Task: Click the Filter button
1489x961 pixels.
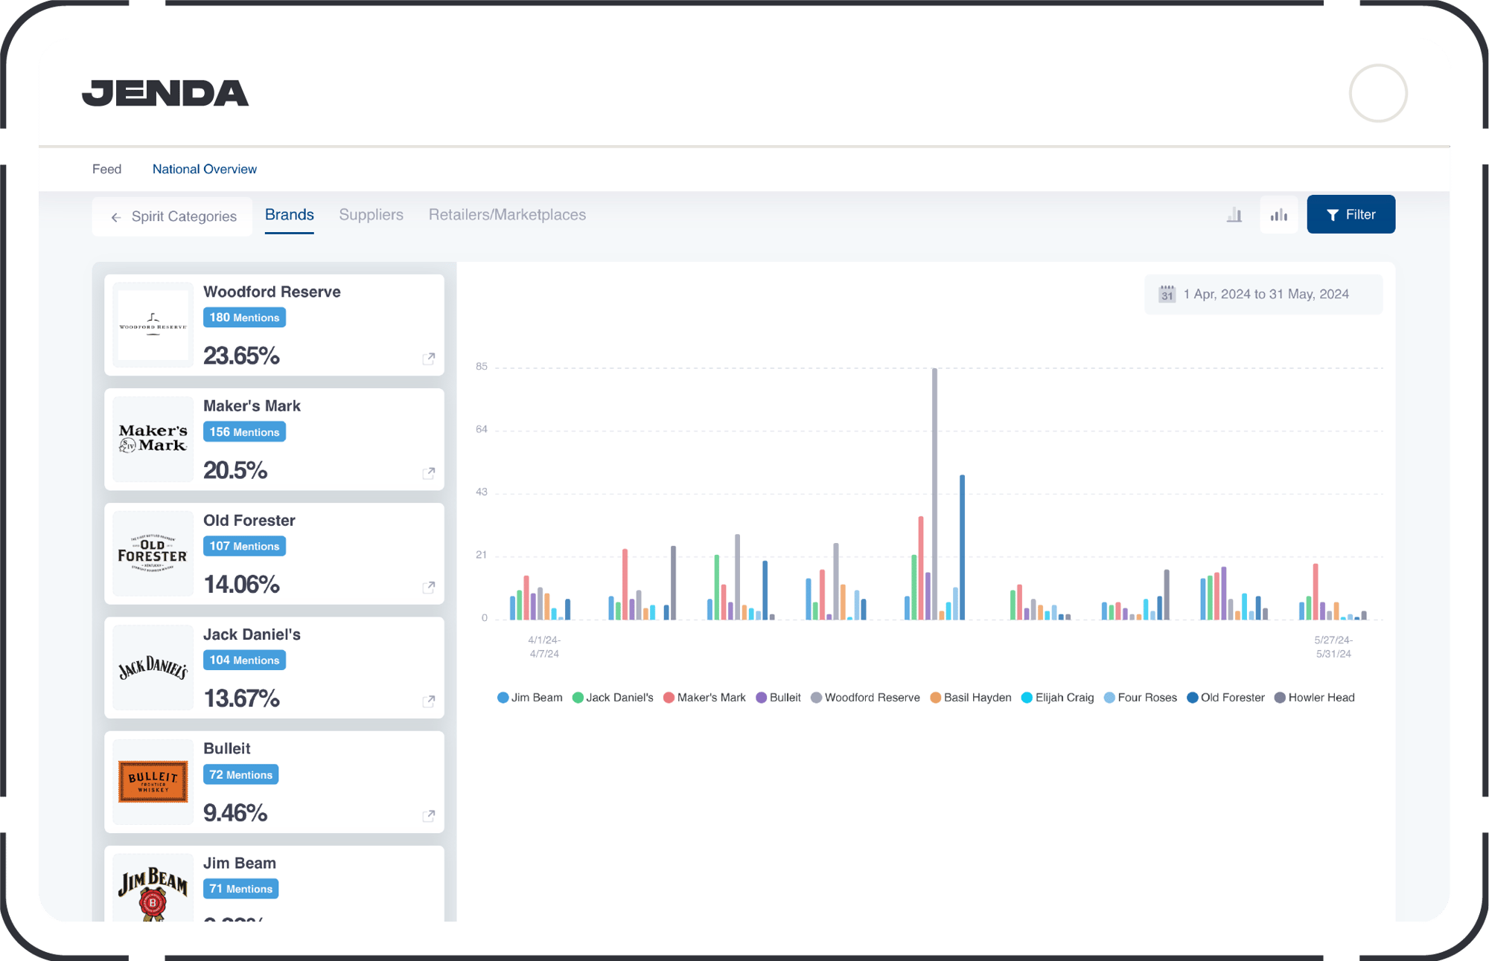Action: pos(1350,213)
